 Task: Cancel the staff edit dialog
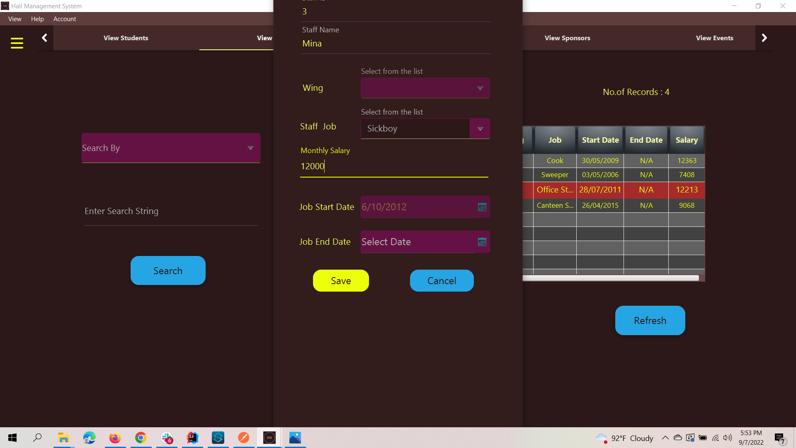coord(441,280)
